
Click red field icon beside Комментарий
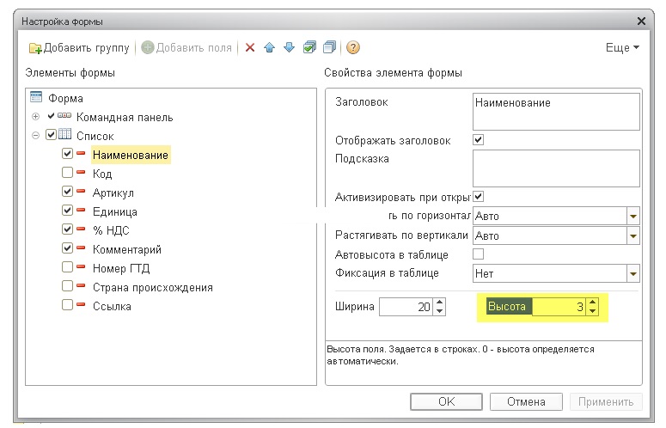pos(81,248)
